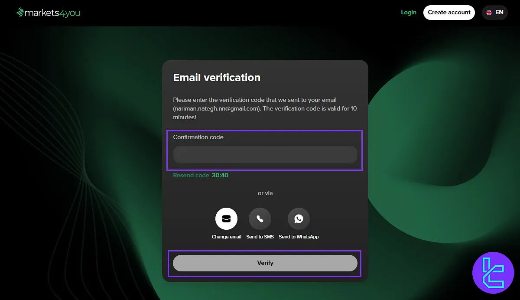Click the Resend code link
This screenshot has width=520, height=300.
tap(191, 175)
